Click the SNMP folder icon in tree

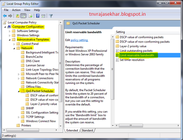23,108
